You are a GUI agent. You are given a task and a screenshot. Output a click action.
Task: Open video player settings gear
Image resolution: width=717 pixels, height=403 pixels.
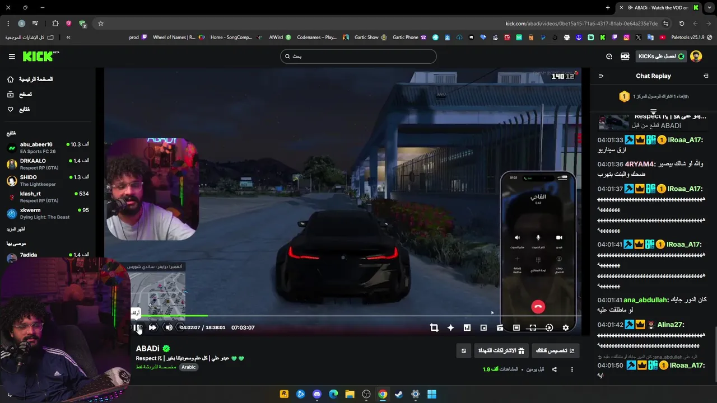566,327
